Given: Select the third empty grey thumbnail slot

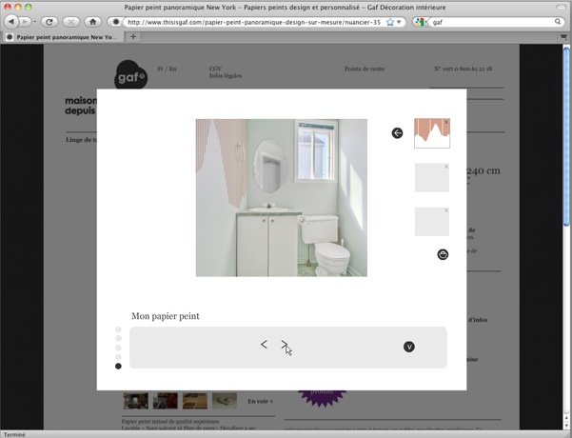Looking at the screenshot, I should pos(432,222).
